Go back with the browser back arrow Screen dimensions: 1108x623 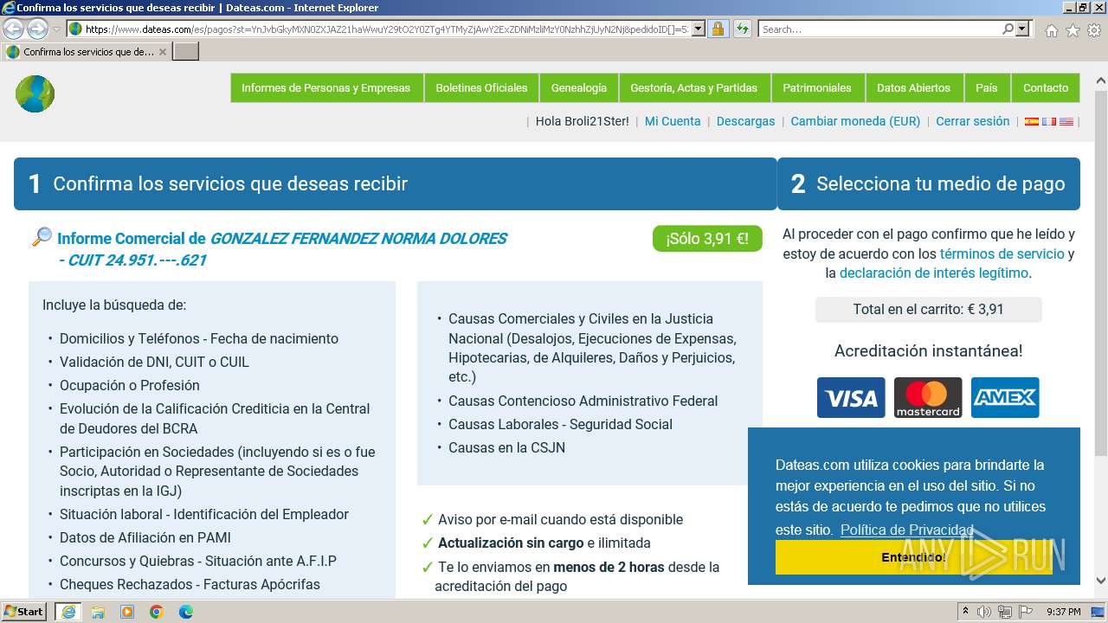pos(14,29)
